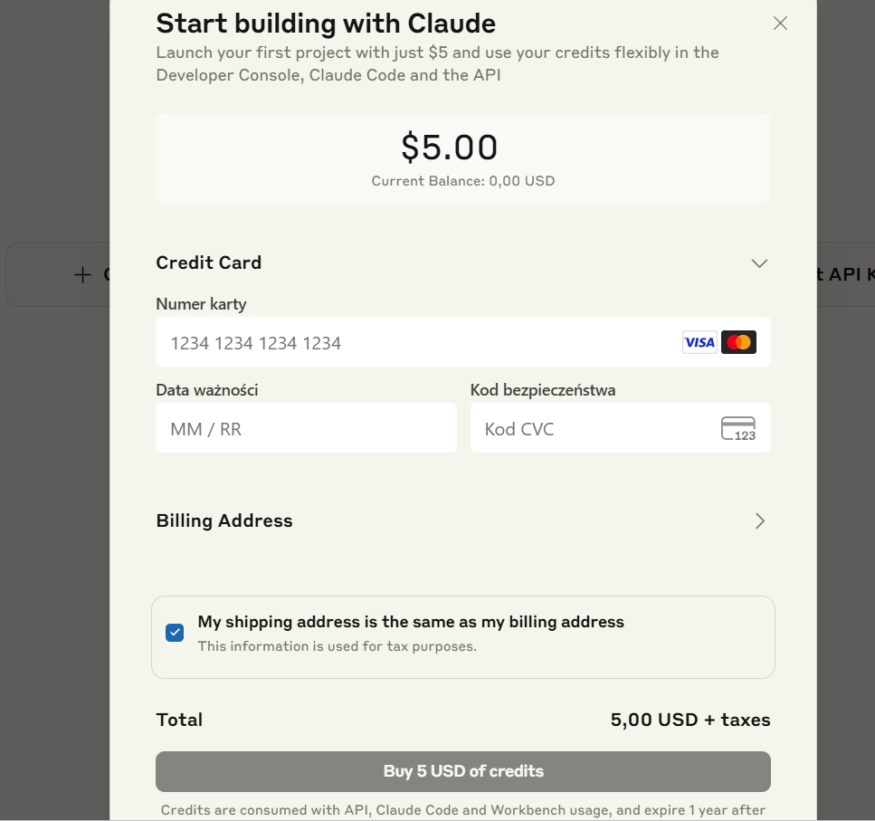Click the Mastercard logo
This screenshot has height=821, width=875.
[x=738, y=342]
